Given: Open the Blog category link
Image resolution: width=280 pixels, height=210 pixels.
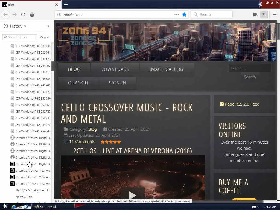Looking at the screenshot, I should coord(92,129).
